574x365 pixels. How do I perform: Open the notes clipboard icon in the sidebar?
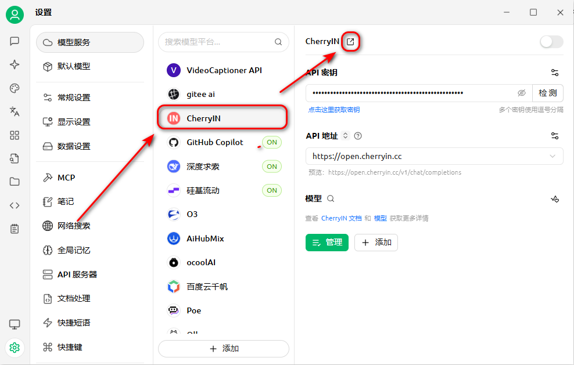point(15,229)
